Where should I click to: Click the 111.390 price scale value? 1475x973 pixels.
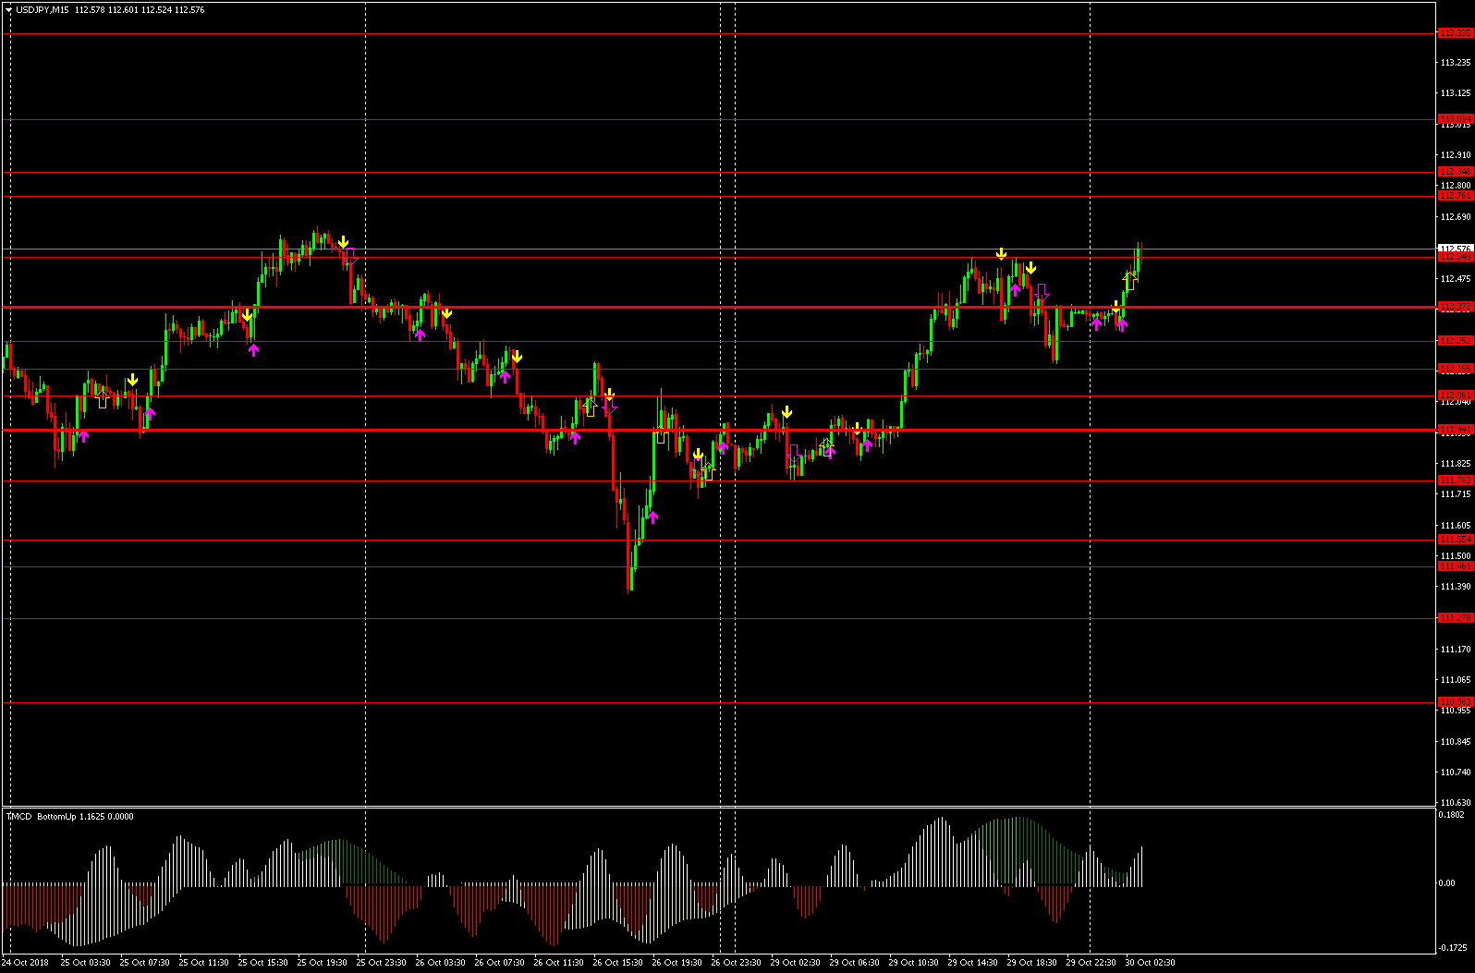click(x=1456, y=587)
